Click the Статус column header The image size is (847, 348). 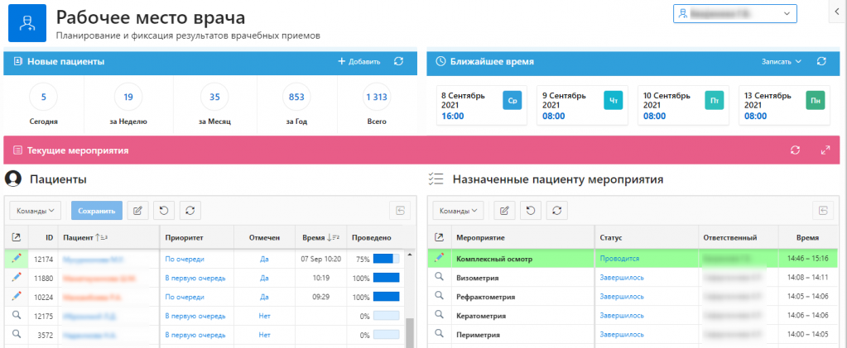point(611,238)
